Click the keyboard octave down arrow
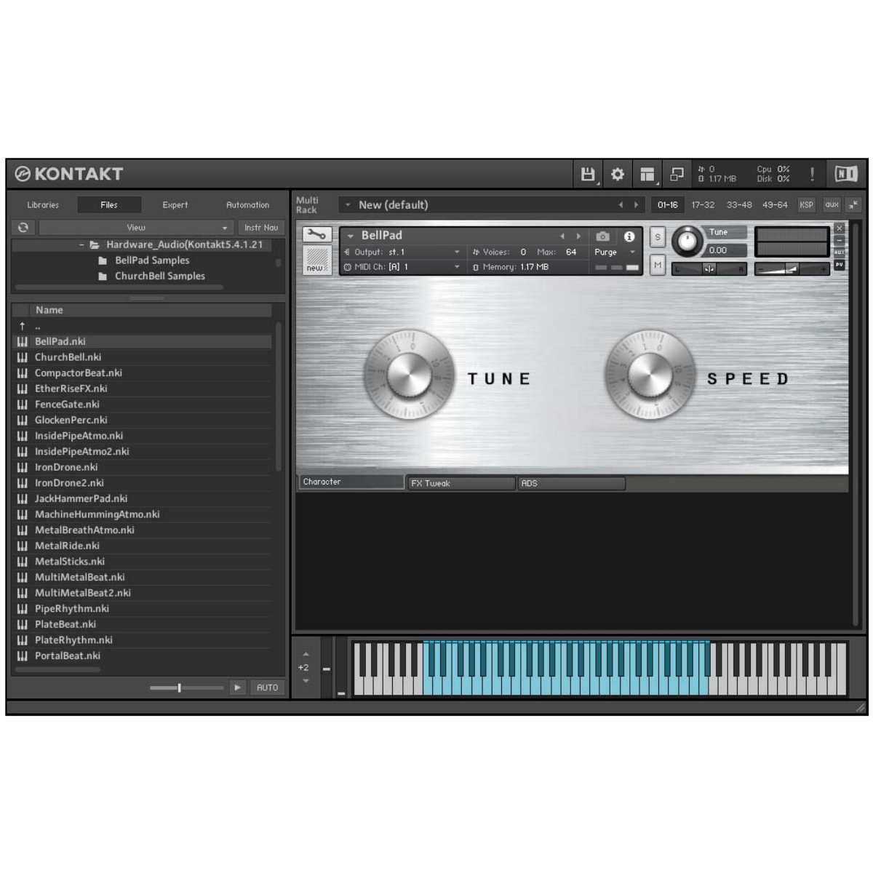The width and height of the screenshot is (873, 873). pyautogui.click(x=306, y=681)
